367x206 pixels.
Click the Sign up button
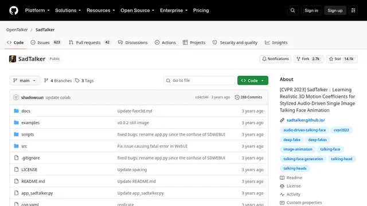[x=335, y=10]
